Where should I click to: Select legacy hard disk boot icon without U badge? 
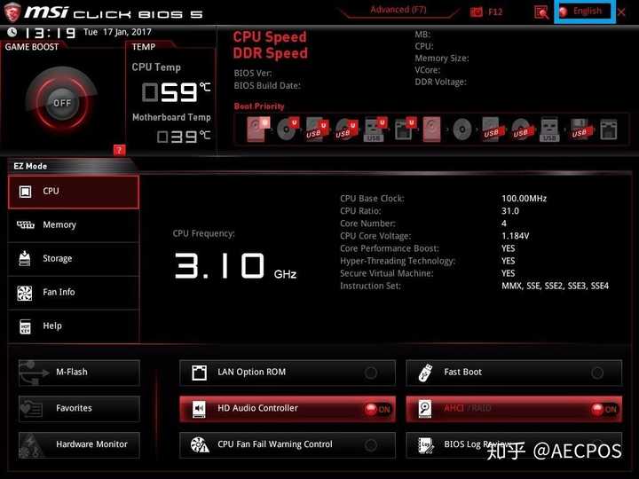click(x=431, y=130)
